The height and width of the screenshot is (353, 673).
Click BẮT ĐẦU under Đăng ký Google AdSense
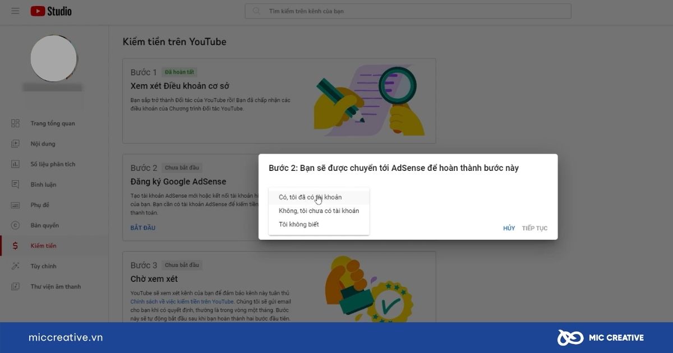point(143,227)
